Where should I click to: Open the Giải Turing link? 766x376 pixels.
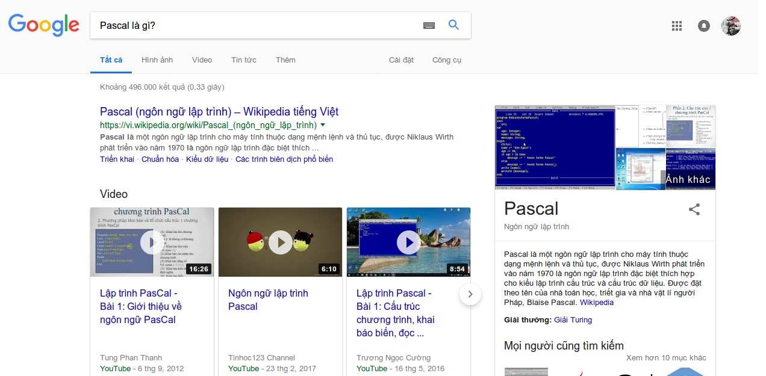click(573, 320)
